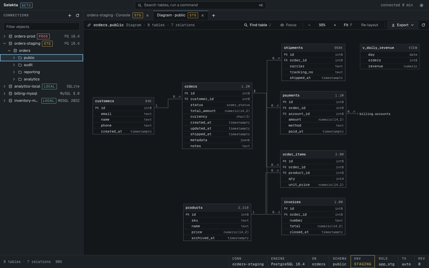The height and width of the screenshot is (268, 429).
Task: Click the total_amount column in orders table
Action: point(217,111)
